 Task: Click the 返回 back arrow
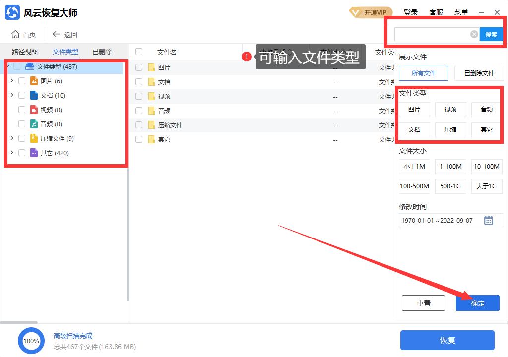56,34
